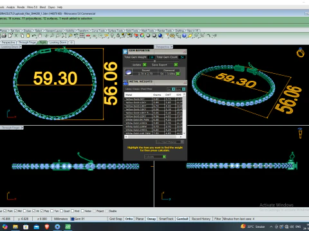The image size is (309, 231).
Task: Toggle SmartTrack in the status bar
Action: 166,219
